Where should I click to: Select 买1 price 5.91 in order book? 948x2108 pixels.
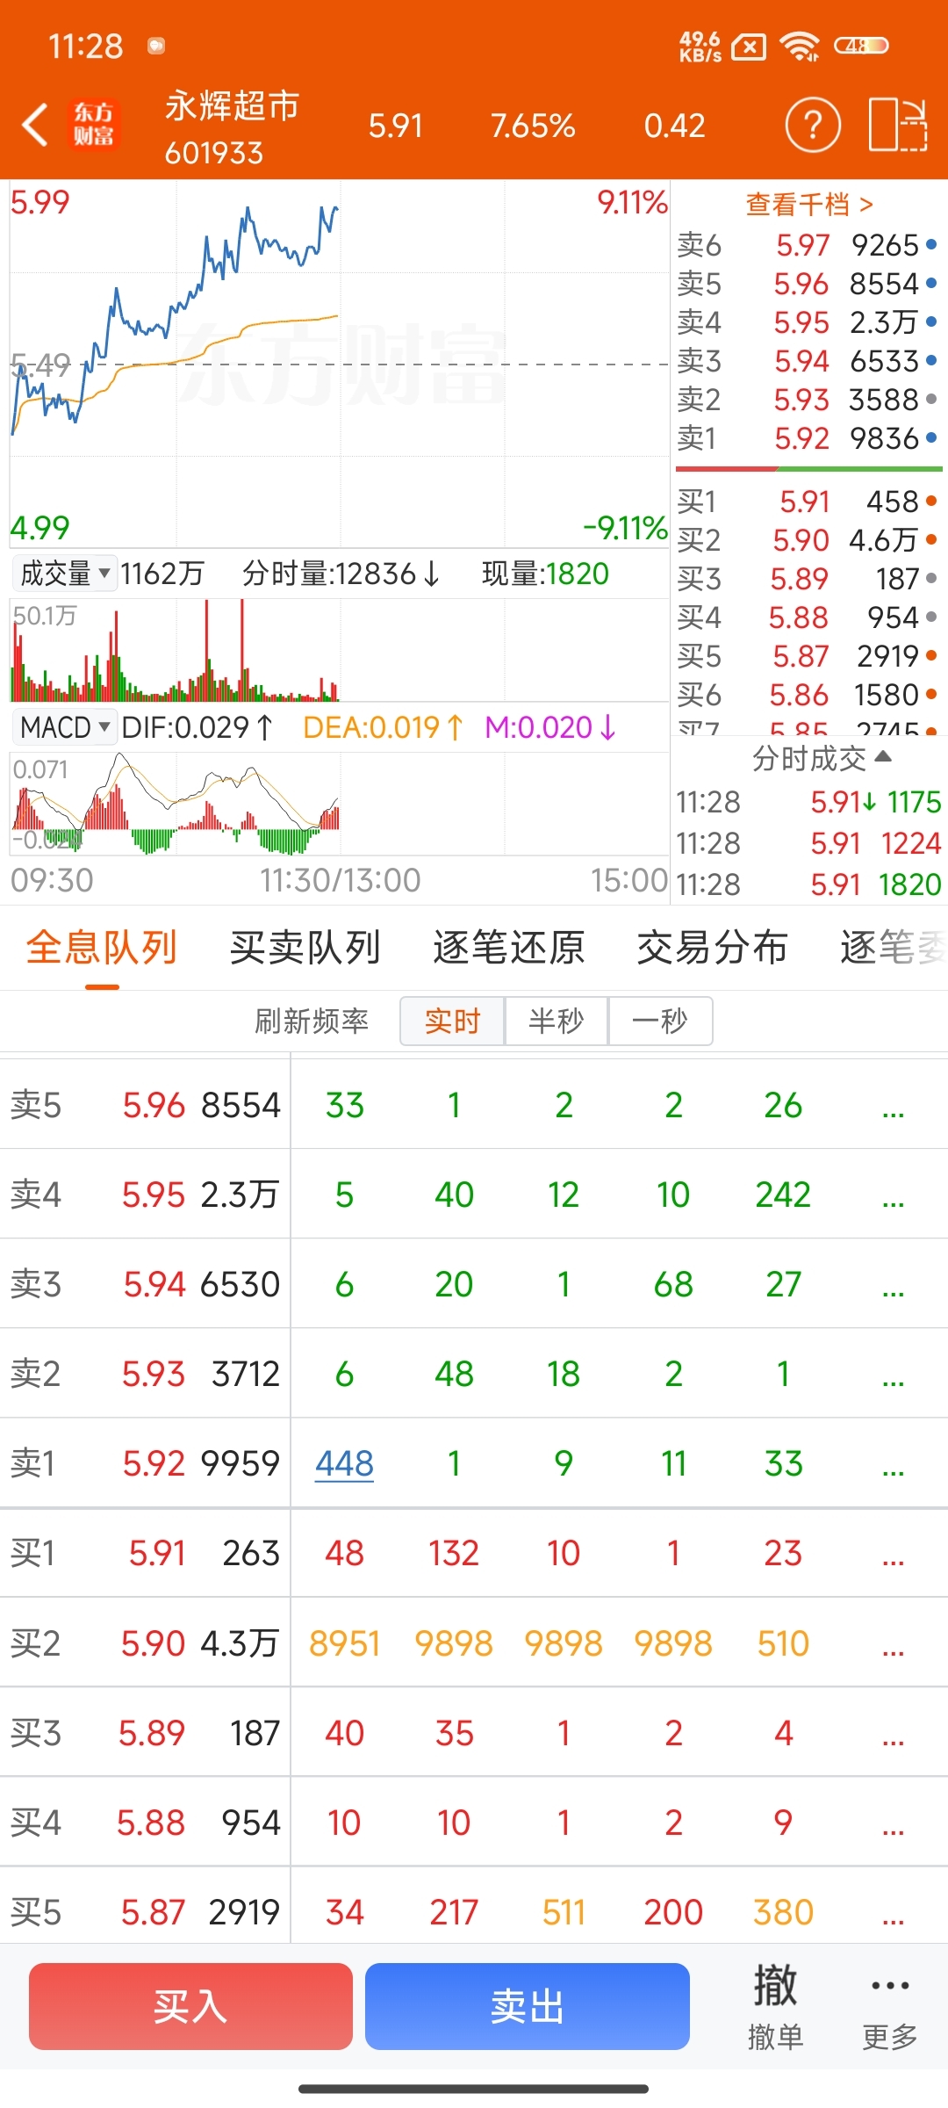pyautogui.click(x=807, y=502)
